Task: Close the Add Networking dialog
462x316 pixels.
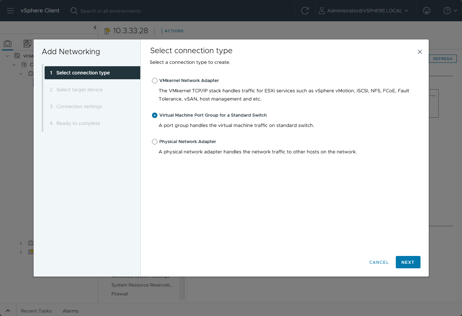Action: click(x=419, y=52)
